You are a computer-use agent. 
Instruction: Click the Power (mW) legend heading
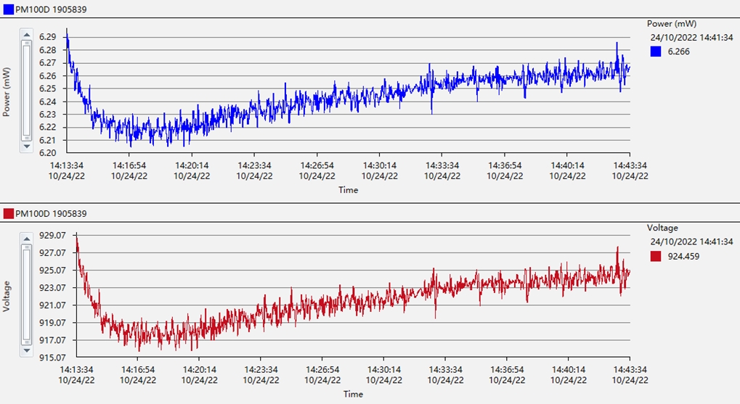click(672, 24)
